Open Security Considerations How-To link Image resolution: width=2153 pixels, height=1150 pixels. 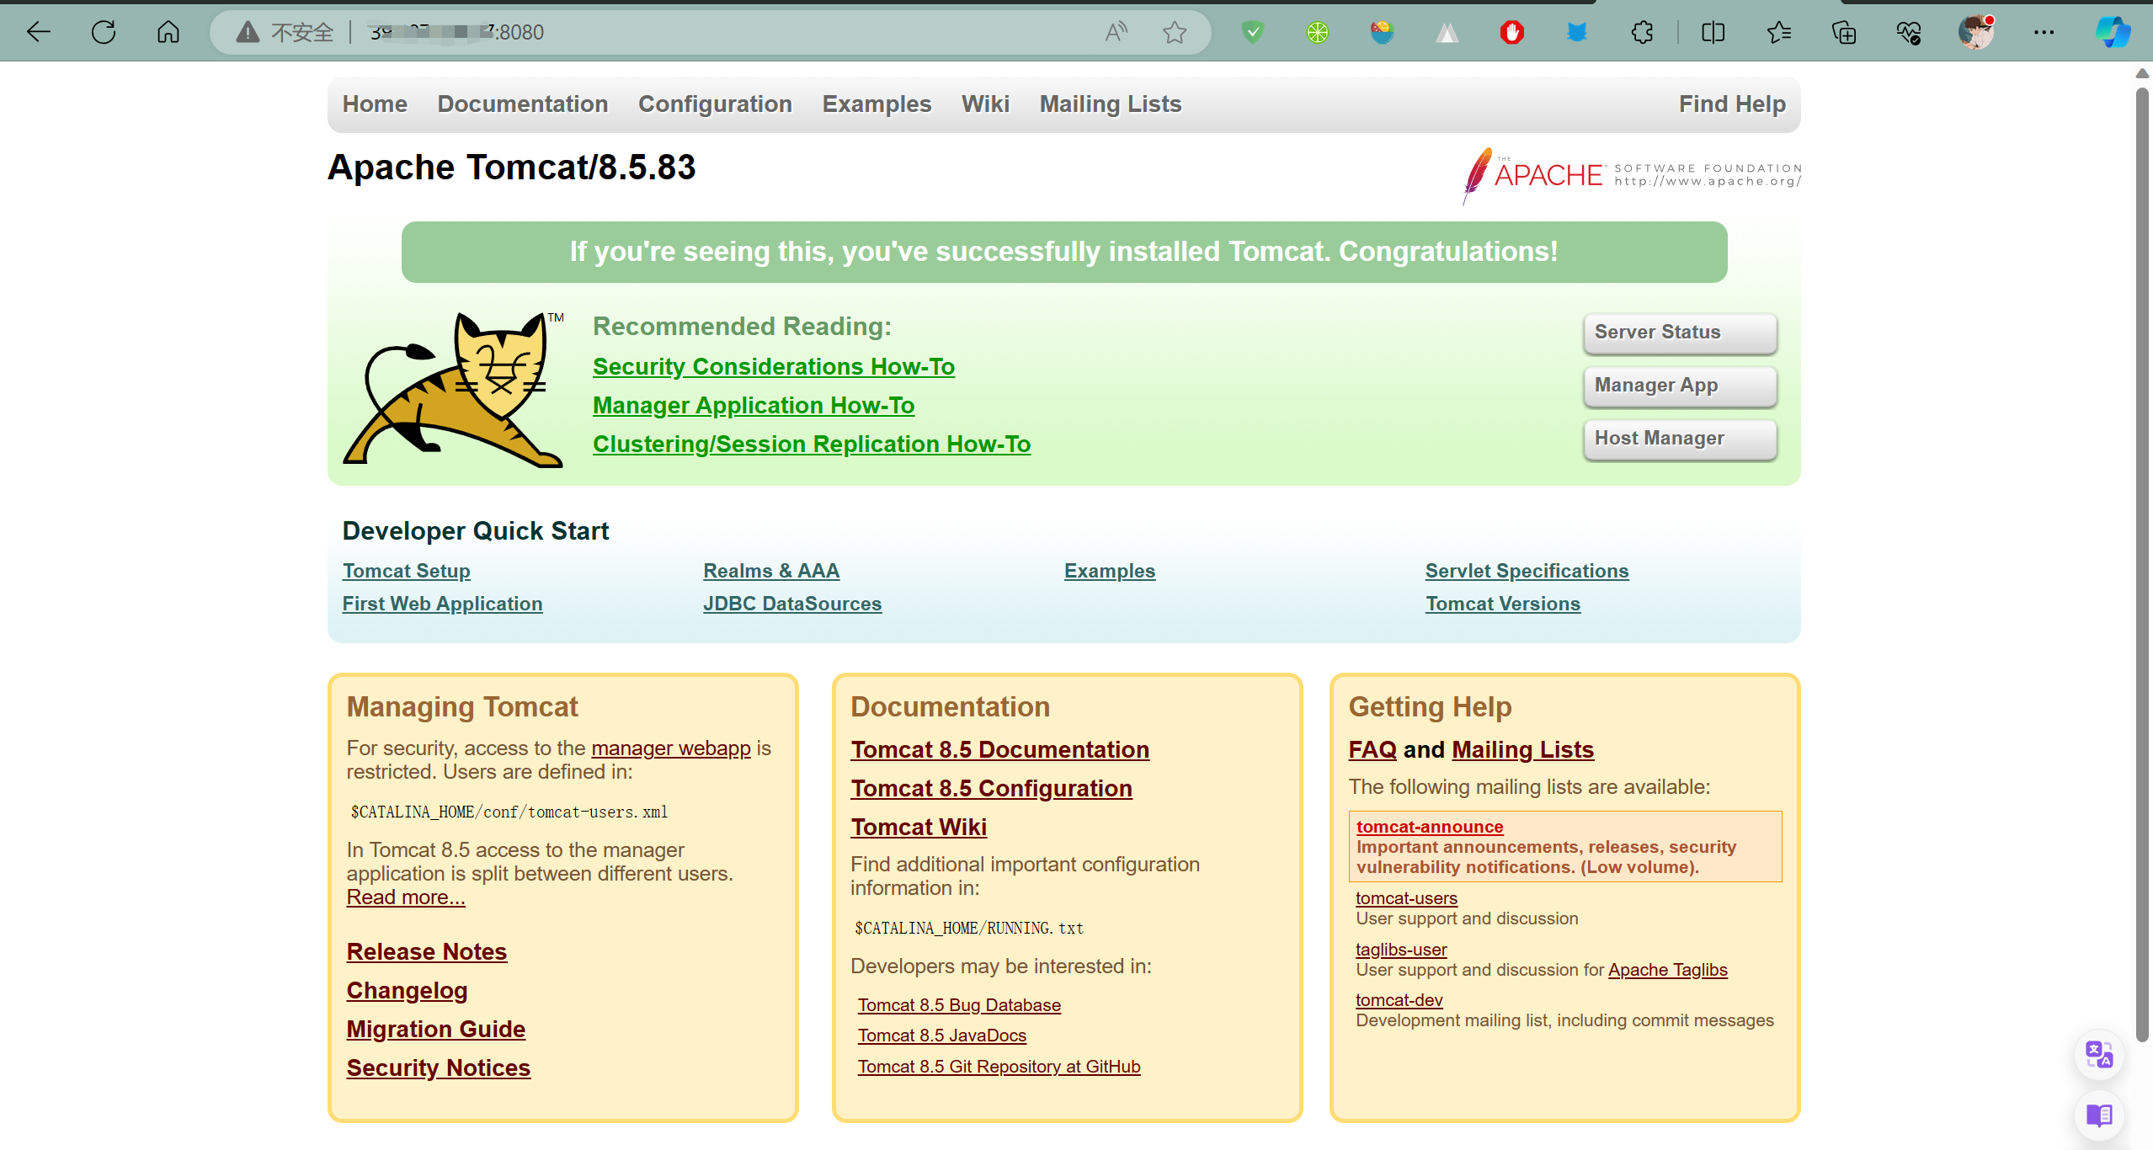point(773,367)
